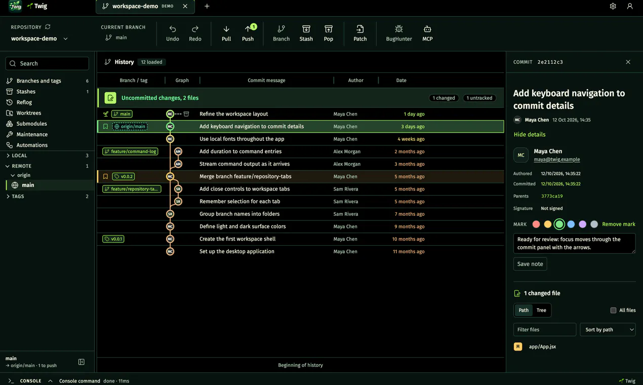Click the Filter files input
643x385 pixels.
click(545, 329)
